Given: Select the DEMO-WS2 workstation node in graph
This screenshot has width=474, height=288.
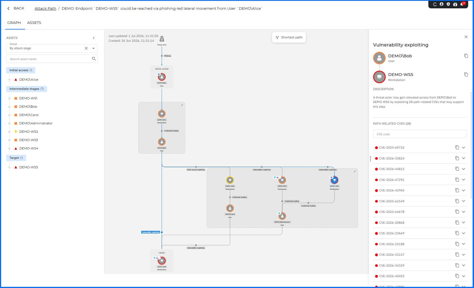Looking at the screenshot, I should (230, 180).
